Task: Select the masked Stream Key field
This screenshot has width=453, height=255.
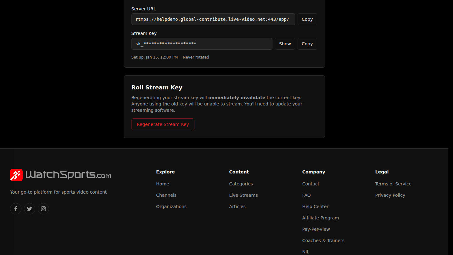Action: coord(202,44)
